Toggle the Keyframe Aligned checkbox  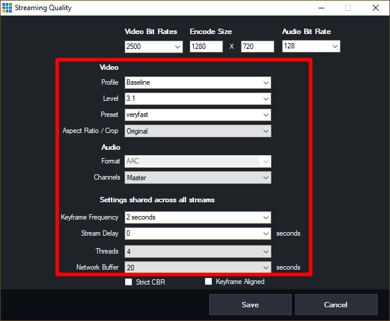coord(209,282)
